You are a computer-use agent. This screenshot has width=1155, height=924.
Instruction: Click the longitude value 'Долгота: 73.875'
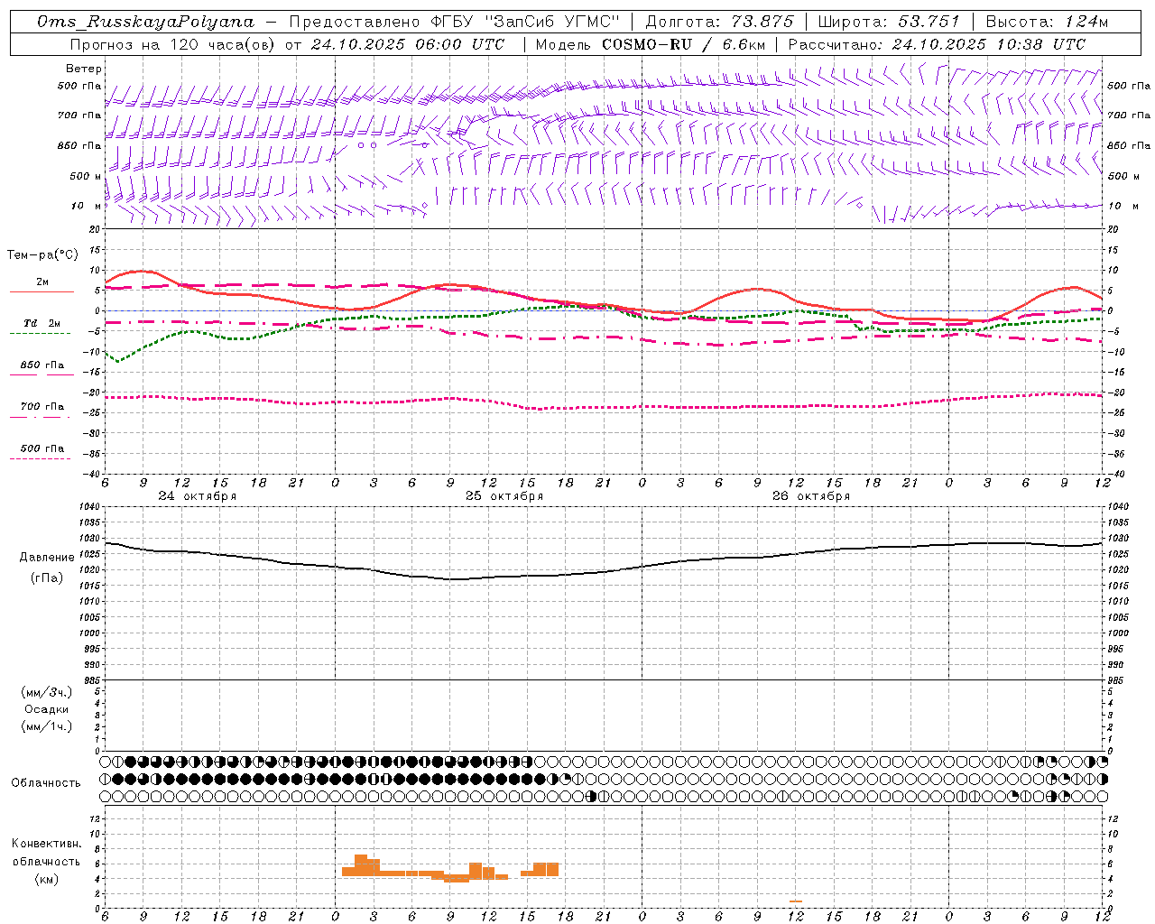pos(720,21)
